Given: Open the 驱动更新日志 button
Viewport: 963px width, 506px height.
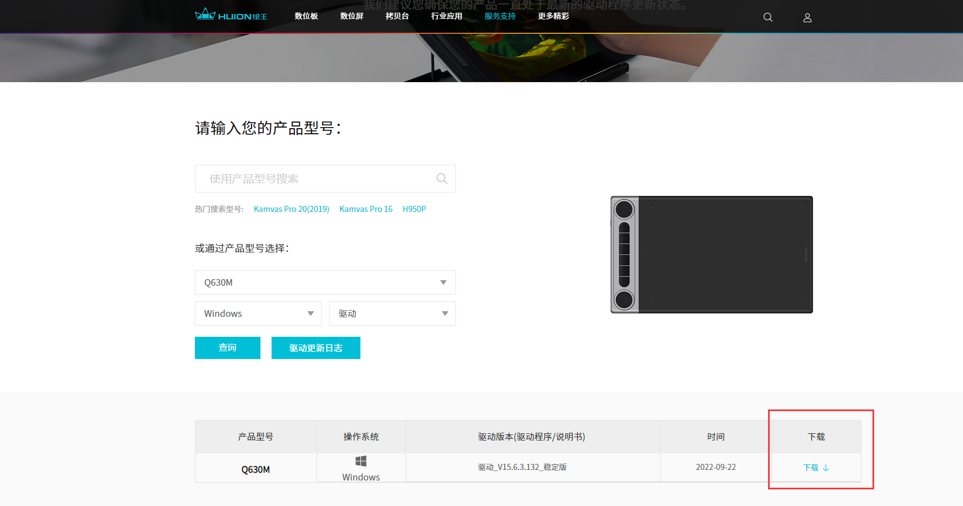Looking at the screenshot, I should pos(316,348).
